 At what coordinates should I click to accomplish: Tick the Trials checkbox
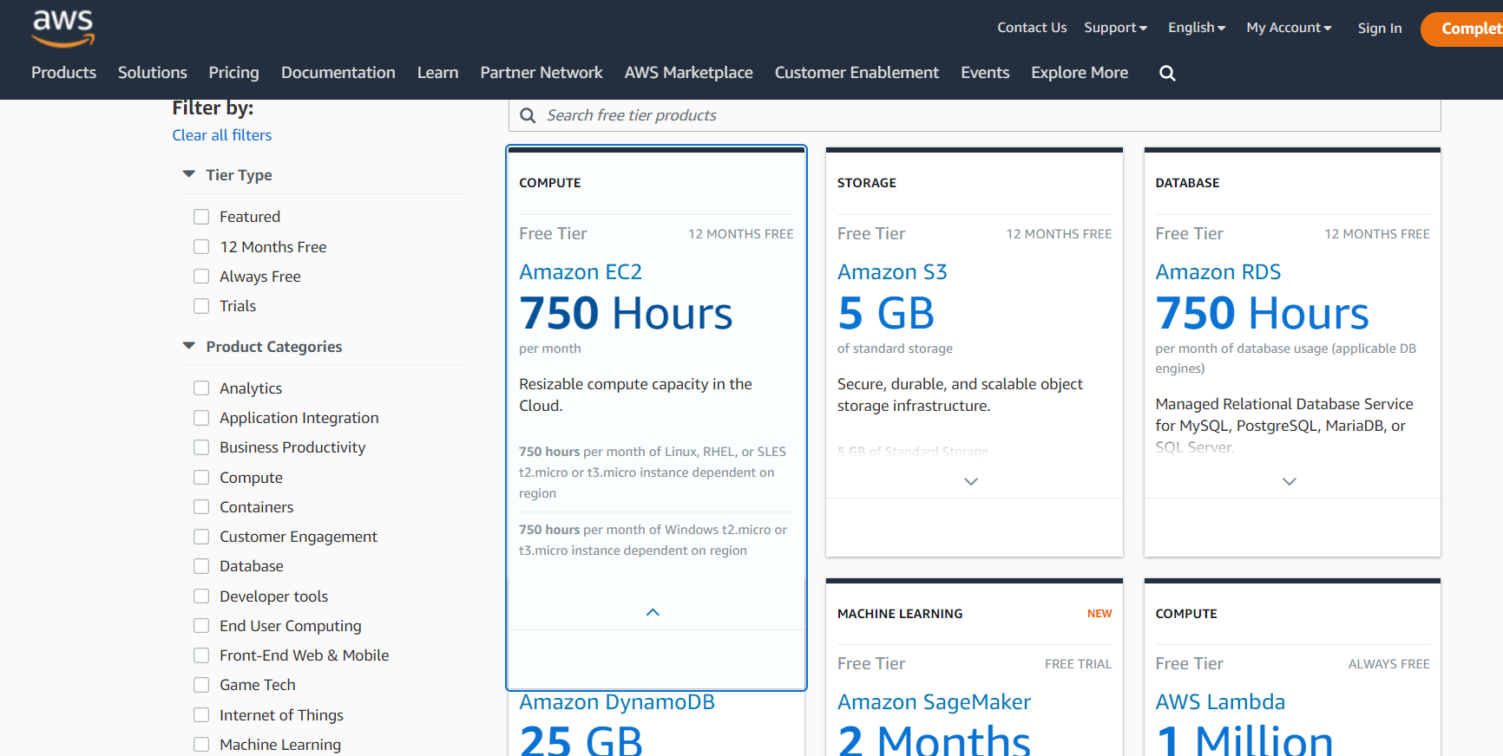201,306
